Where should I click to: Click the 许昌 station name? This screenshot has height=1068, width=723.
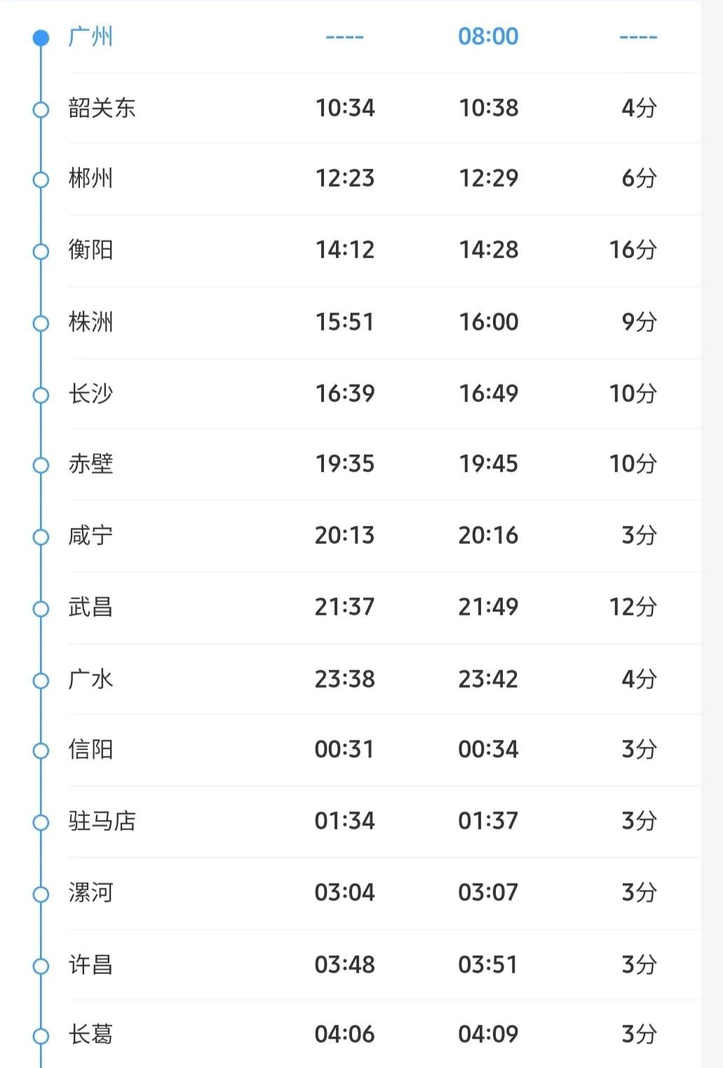(90, 965)
